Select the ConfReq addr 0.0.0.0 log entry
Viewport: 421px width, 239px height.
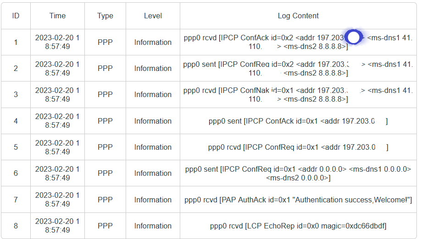(298, 174)
